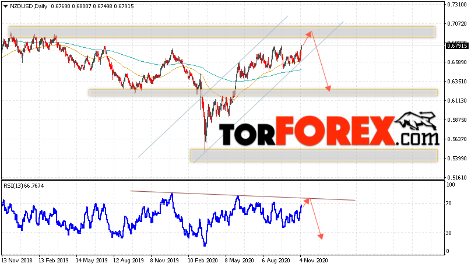Click the 0.65890 price axis label
471x267 pixels.
(x=457, y=62)
